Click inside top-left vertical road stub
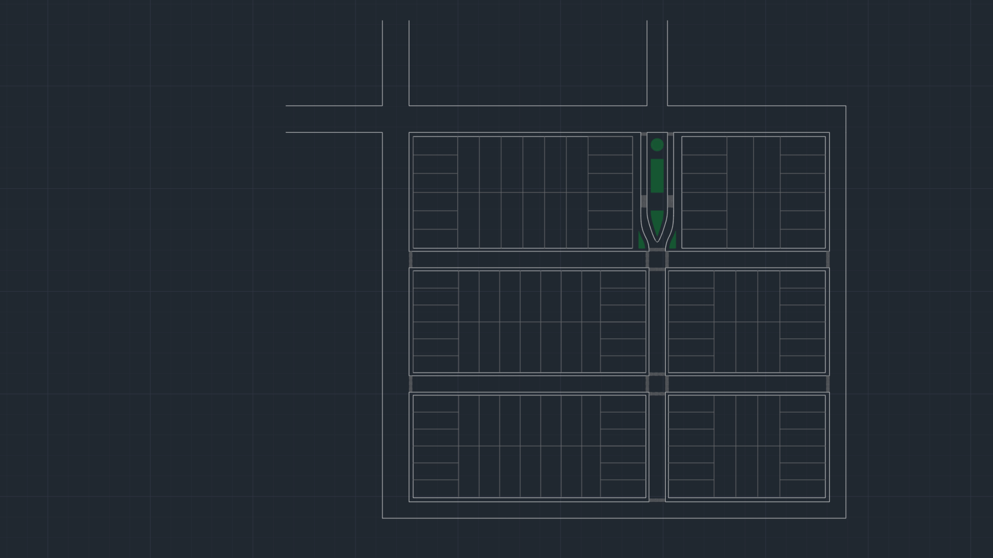 click(x=396, y=63)
